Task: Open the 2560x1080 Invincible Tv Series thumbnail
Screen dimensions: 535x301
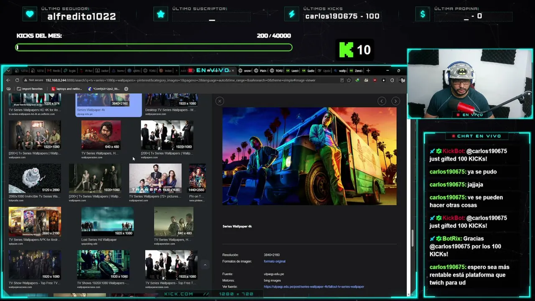Action: (35, 179)
